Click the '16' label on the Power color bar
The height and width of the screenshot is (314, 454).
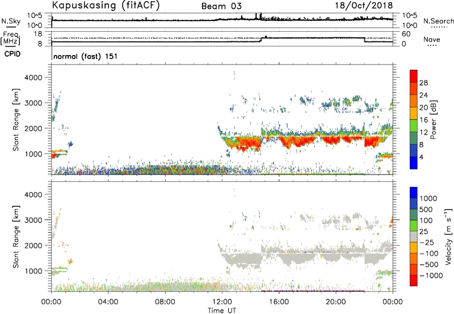[423, 120]
